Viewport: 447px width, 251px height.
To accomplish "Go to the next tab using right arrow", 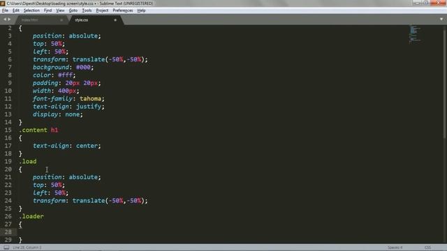I will pyautogui.click(x=9, y=20).
